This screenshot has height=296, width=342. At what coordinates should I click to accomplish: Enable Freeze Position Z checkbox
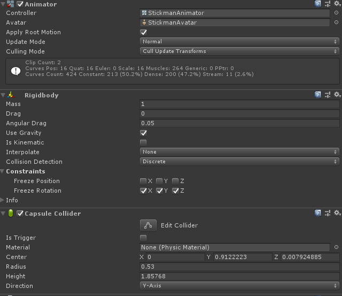[x=175, y=181]
